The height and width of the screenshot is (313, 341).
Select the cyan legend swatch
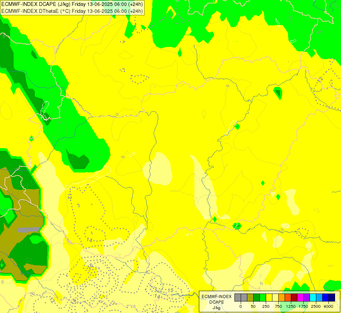(313, 298)
